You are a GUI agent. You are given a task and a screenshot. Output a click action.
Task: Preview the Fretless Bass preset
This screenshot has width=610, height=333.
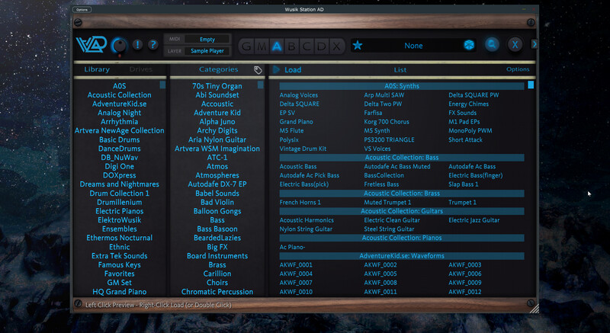(381, 184)
